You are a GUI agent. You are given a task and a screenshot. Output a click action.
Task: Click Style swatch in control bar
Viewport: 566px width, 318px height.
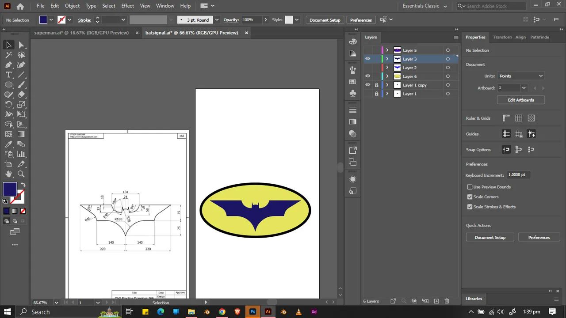pyautogui.click(x=289, y=20)
